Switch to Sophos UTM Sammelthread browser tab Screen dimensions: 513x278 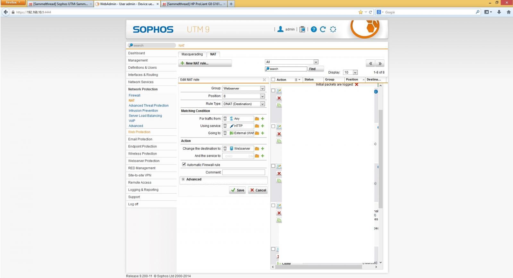click(60, 4)
